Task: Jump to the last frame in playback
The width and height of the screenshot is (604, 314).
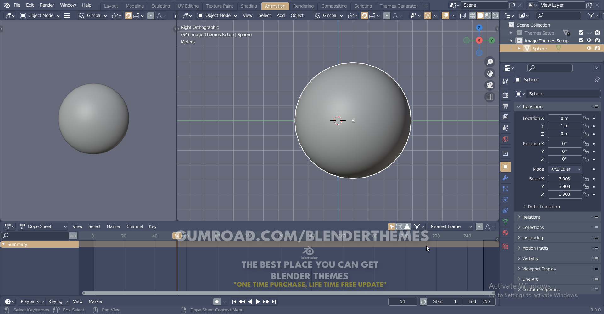Action: (x=274, y=301)
